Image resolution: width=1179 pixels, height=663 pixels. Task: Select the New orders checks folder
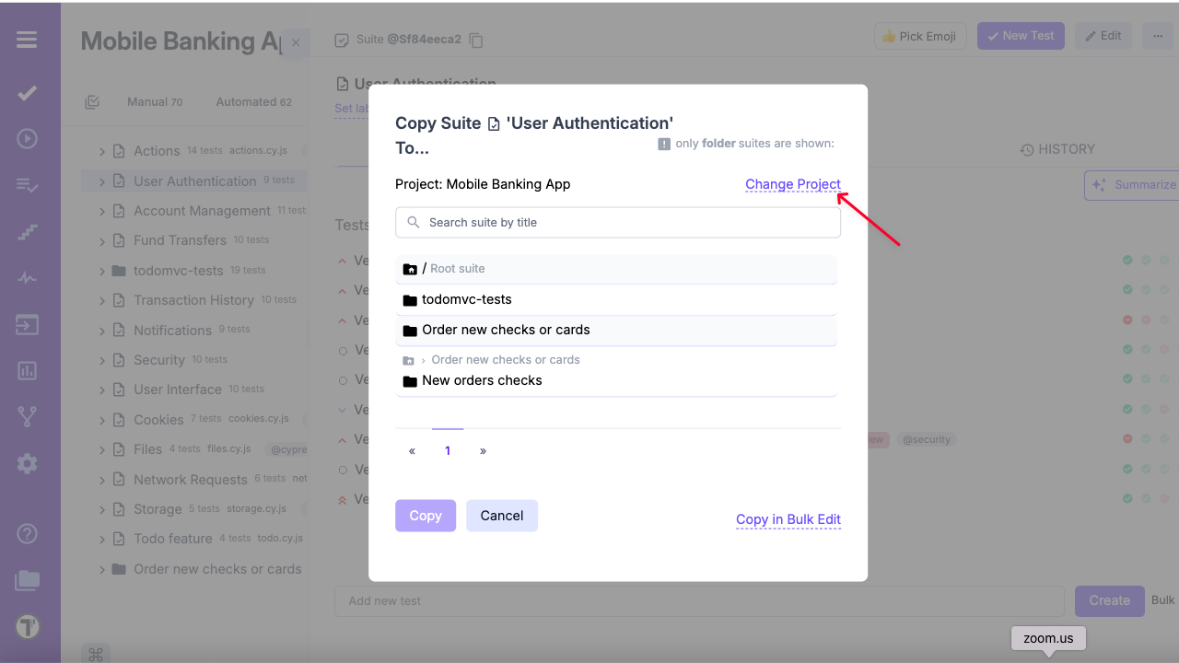[x=483, y=379]
